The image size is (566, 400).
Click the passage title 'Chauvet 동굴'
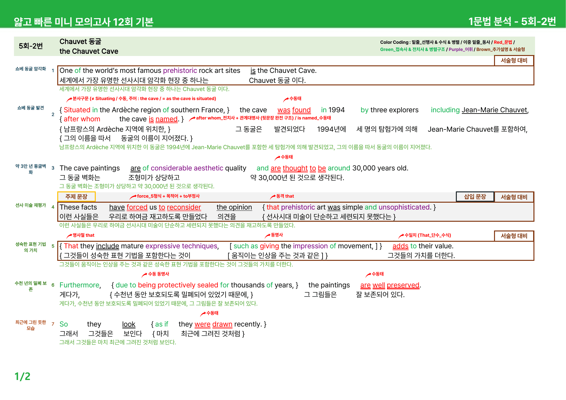[x=80, y=42]
